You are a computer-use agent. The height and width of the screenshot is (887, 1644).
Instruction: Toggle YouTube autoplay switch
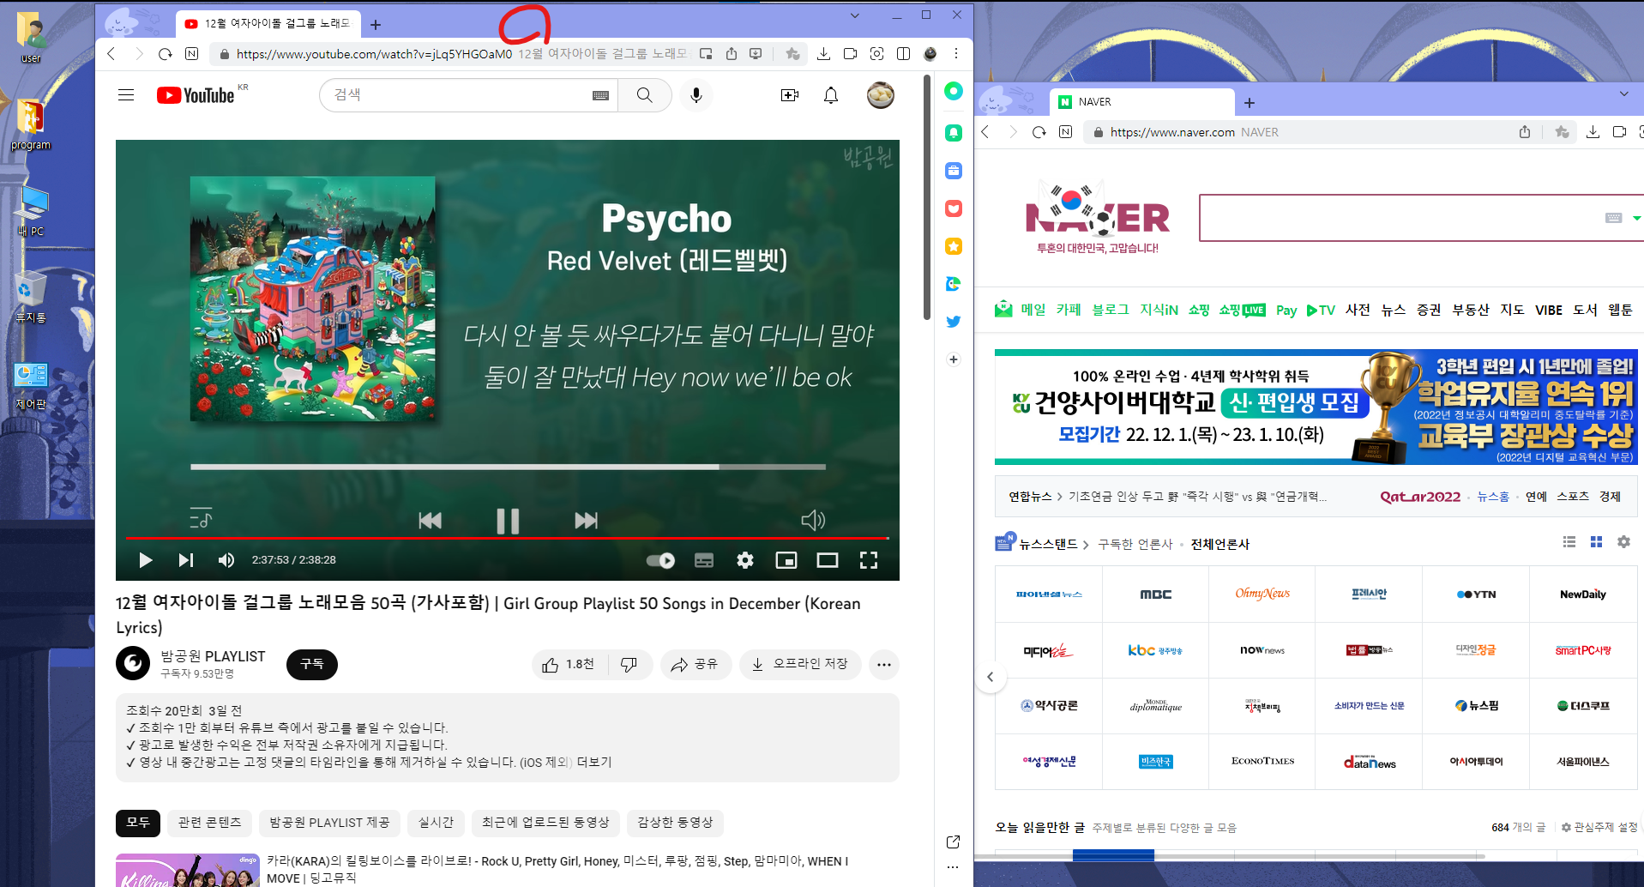click(660, 560)
